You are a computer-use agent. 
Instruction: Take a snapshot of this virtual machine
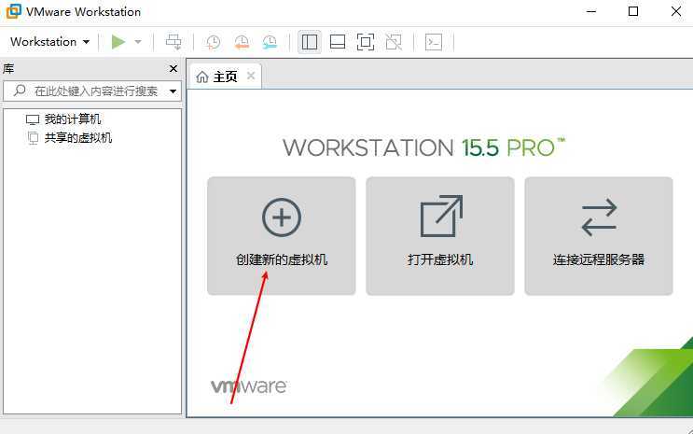[213, 42]
